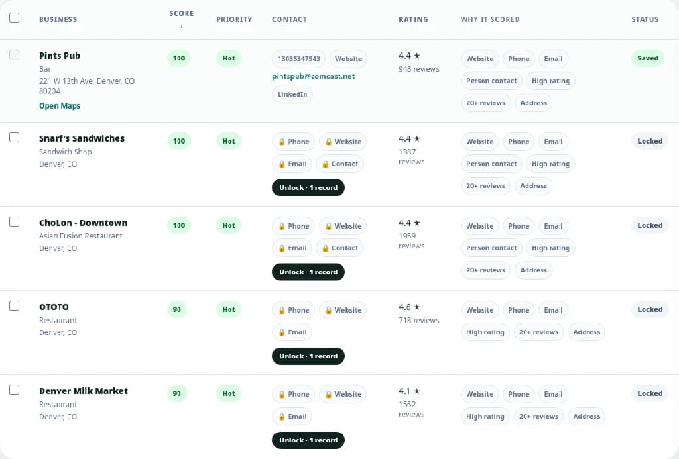This screenshot has height=459, width=679.
Task: Open the LinkedIn chip for Pints Pub
Action: tap(292, 94)
